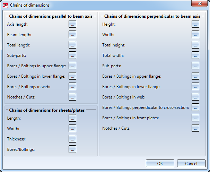Open parallel lower flange bores ellipsis button
The image size is (210, 172).
72,76
